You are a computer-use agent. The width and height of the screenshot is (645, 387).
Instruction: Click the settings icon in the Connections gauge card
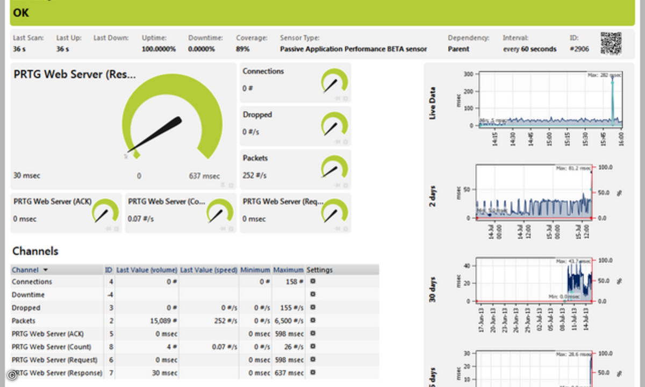pyautogui.click(x=346, y=98)
